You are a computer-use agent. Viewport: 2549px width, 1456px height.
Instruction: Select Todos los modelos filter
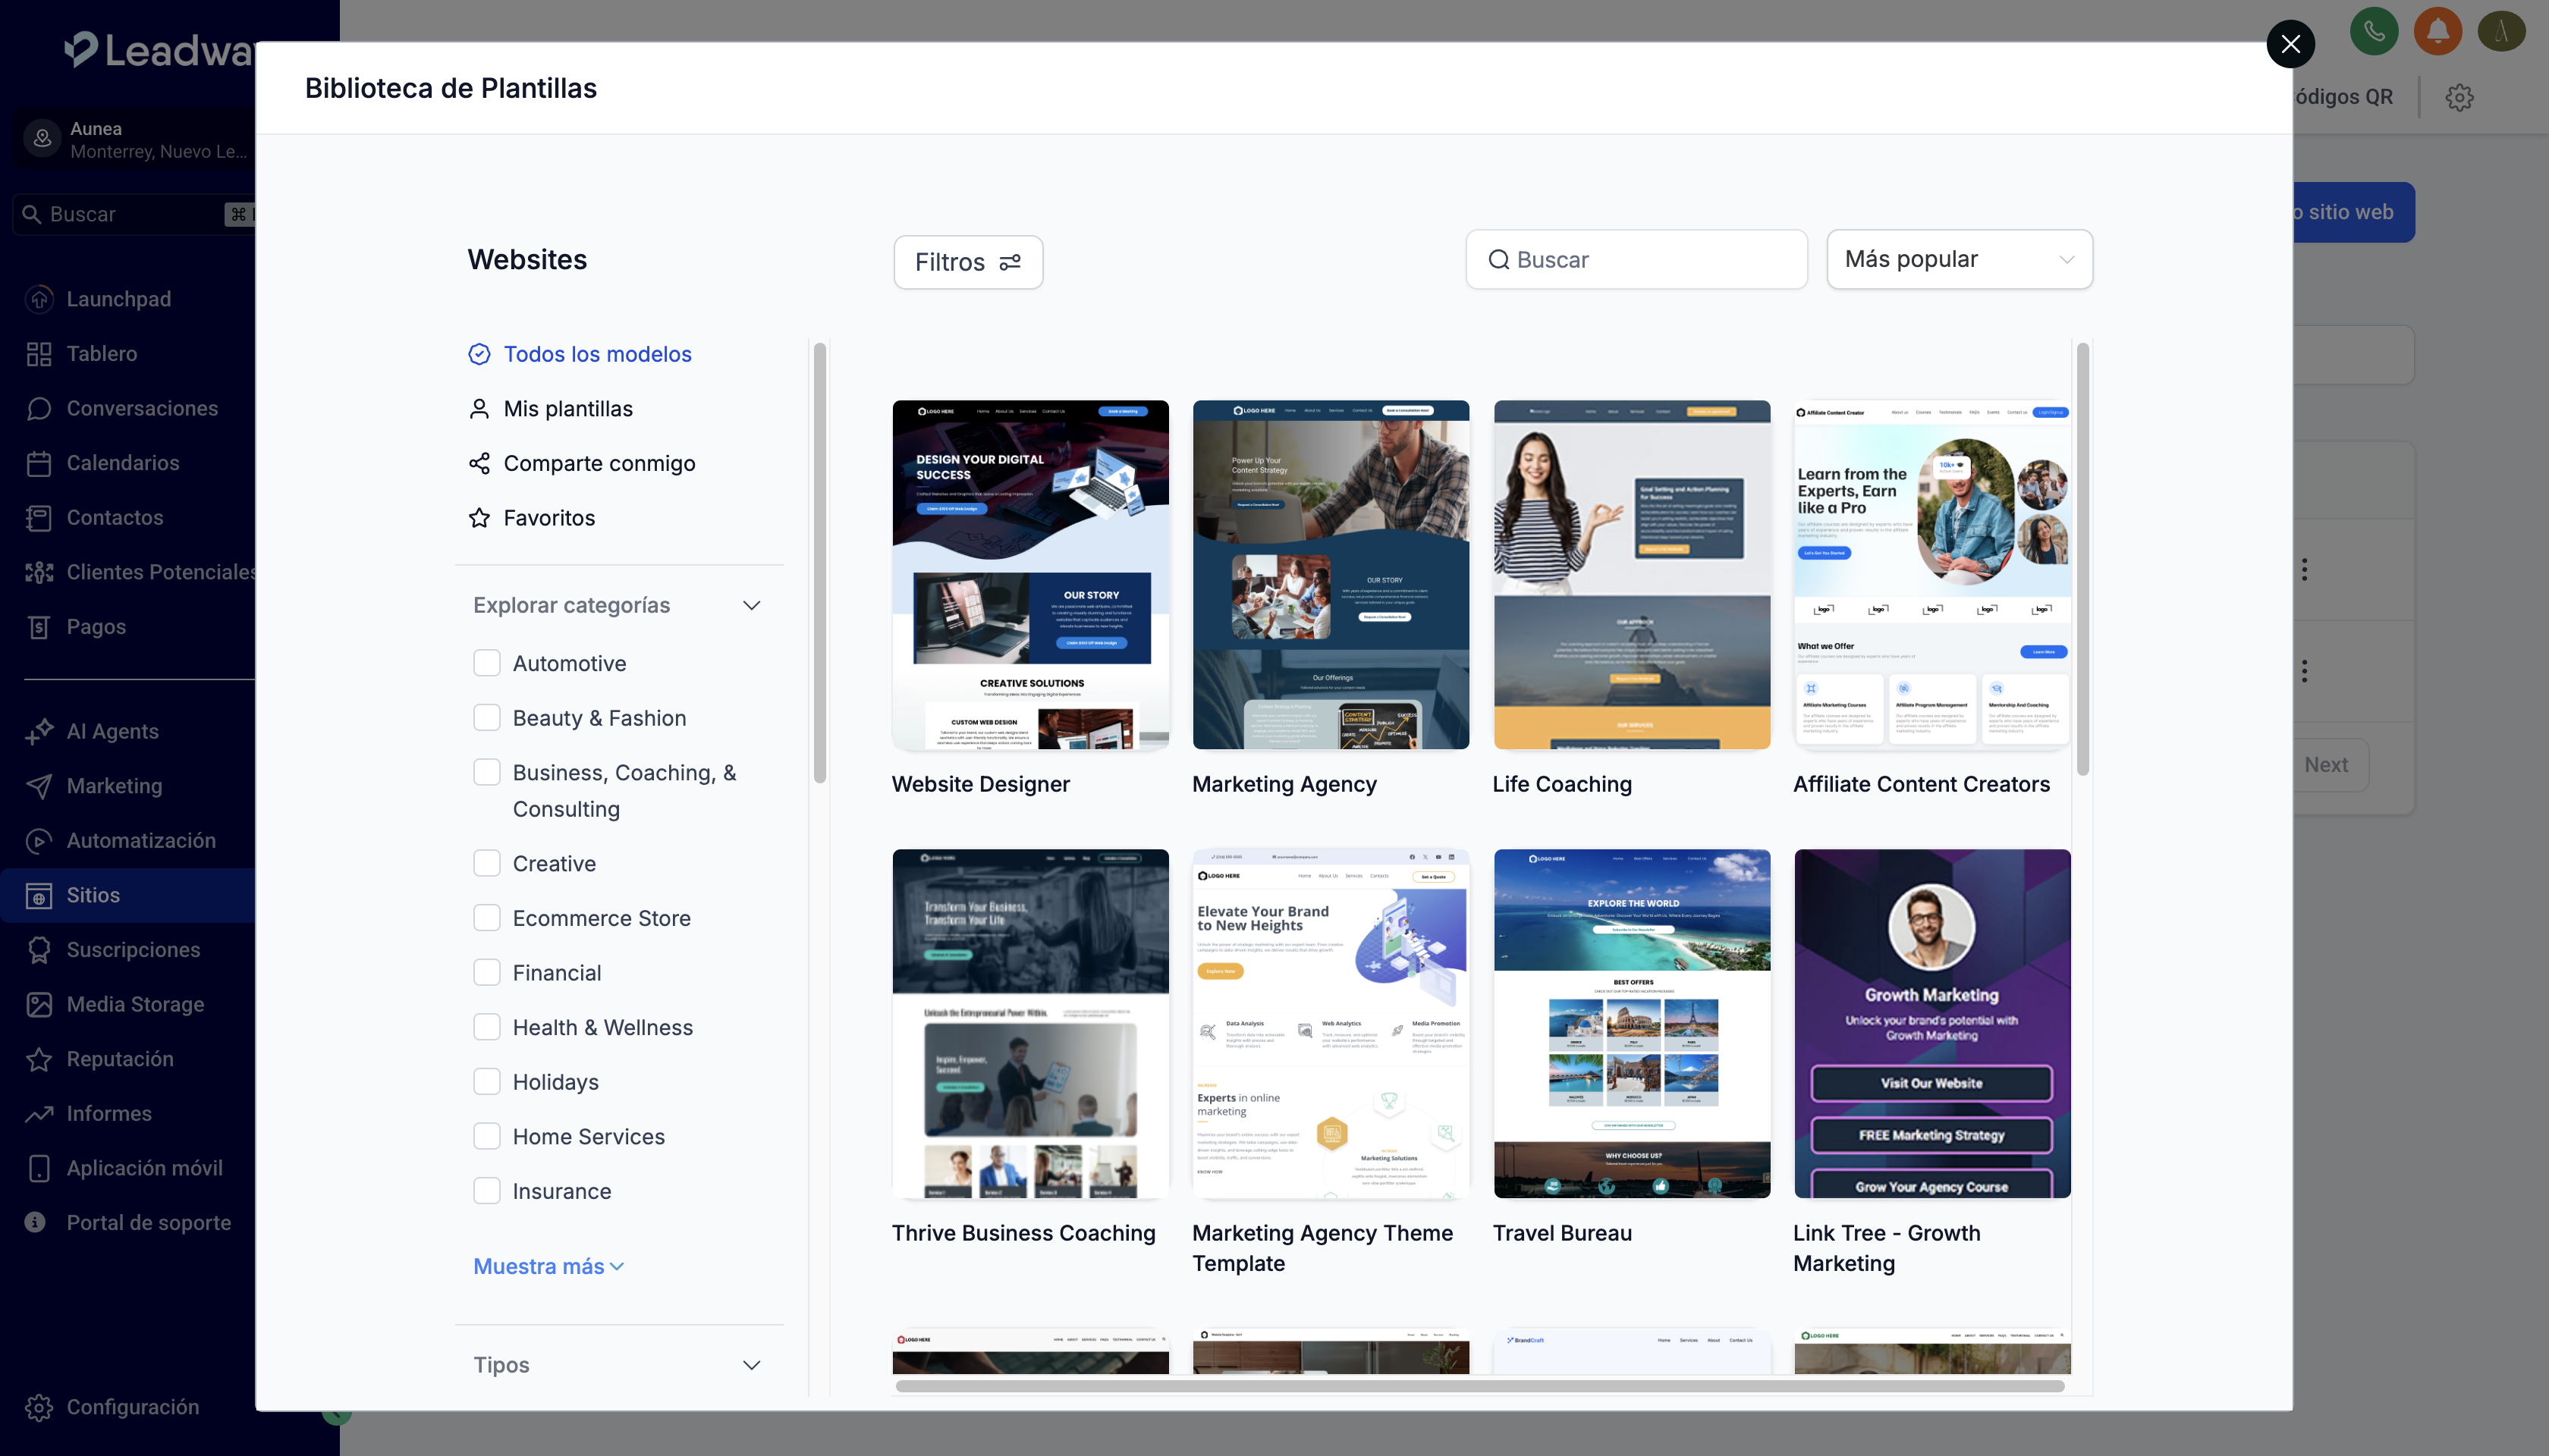click(x=597, y=354)
